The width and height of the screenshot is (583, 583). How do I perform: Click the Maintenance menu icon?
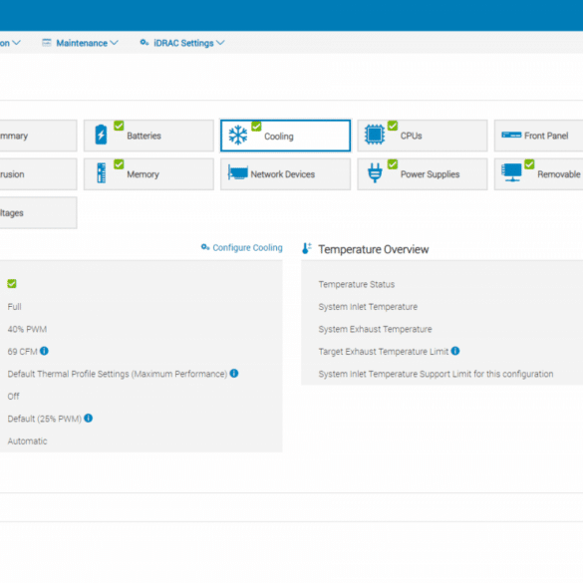[x=47, y=43]
